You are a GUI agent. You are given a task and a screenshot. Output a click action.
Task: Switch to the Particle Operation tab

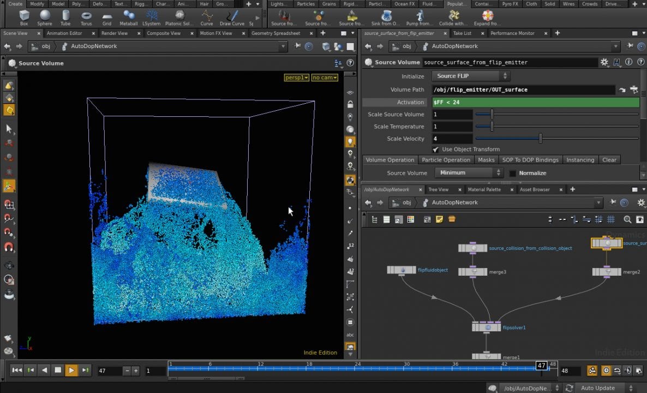click(x=446, y=160)
